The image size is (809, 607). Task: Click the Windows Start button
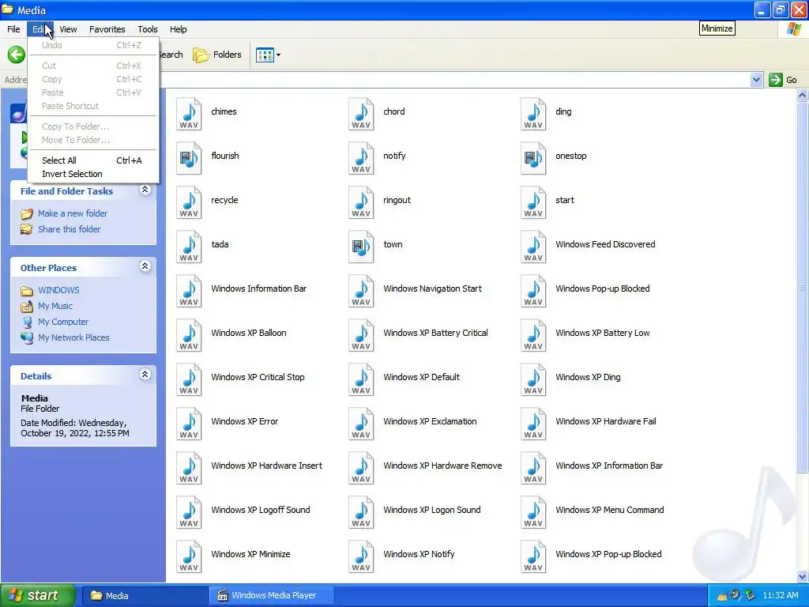[x=37, y=595]
